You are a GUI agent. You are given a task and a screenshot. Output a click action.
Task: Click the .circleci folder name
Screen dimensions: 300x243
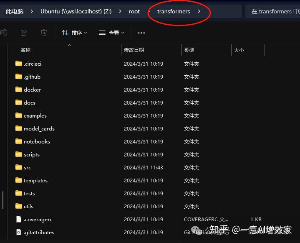[x=33, y=64]
